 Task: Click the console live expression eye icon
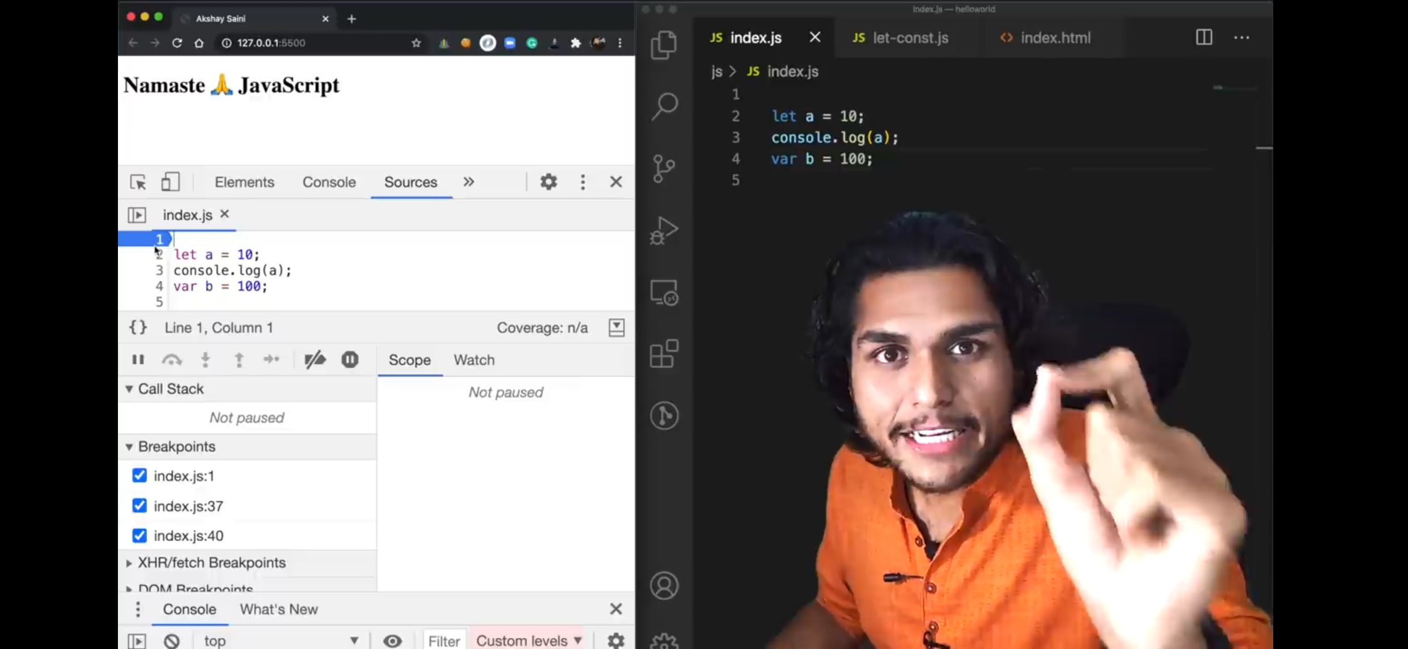[392, 641]
